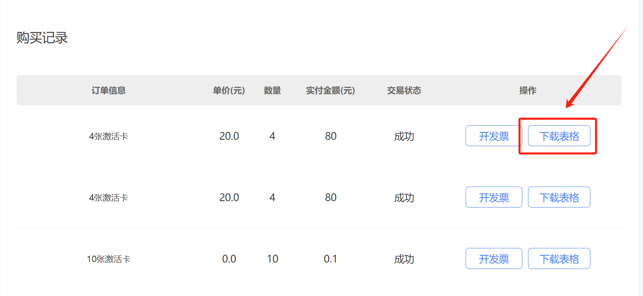The width and height of the screenshot is (643, 296).
Task: Click the 数量 column header
Action: point(272,90)
